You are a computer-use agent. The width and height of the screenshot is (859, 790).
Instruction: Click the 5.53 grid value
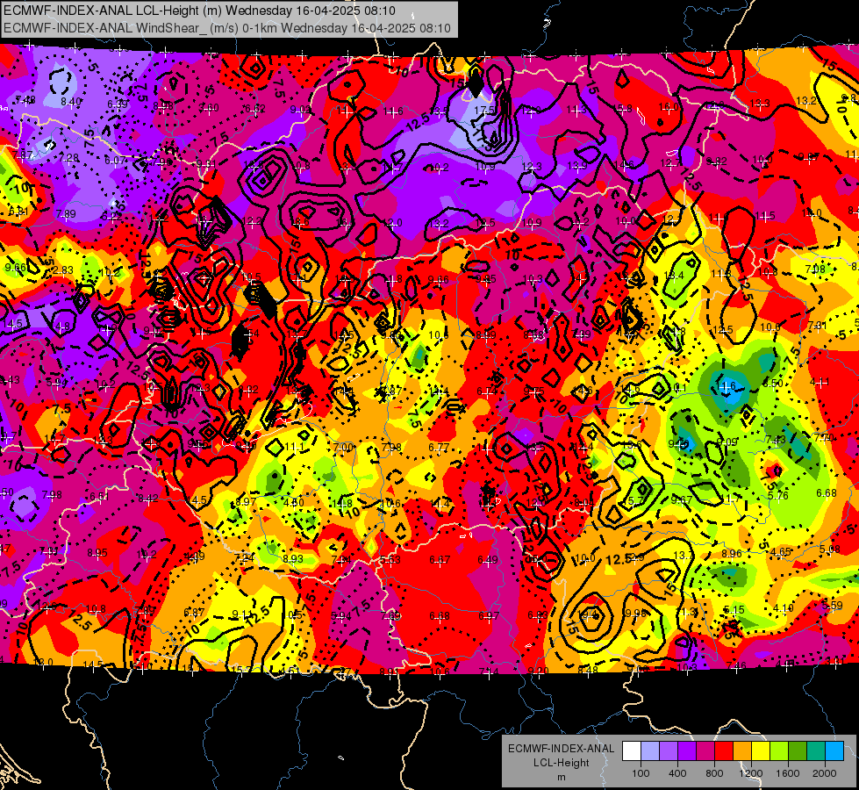click(390, 560)
